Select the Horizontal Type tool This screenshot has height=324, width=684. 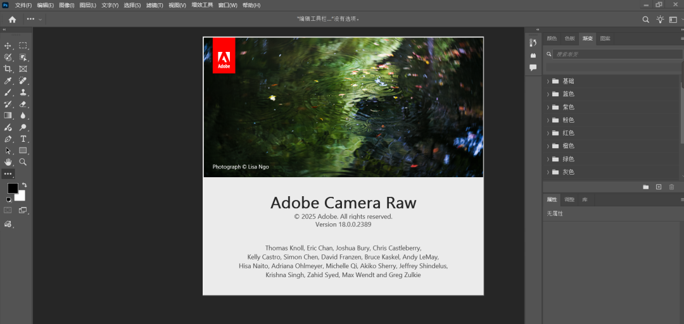click(23, 139)
